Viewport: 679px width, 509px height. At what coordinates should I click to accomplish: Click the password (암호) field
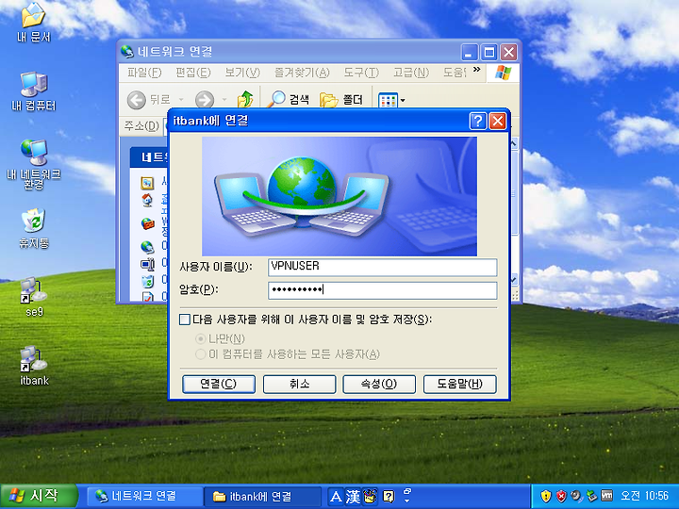point(382,290)
